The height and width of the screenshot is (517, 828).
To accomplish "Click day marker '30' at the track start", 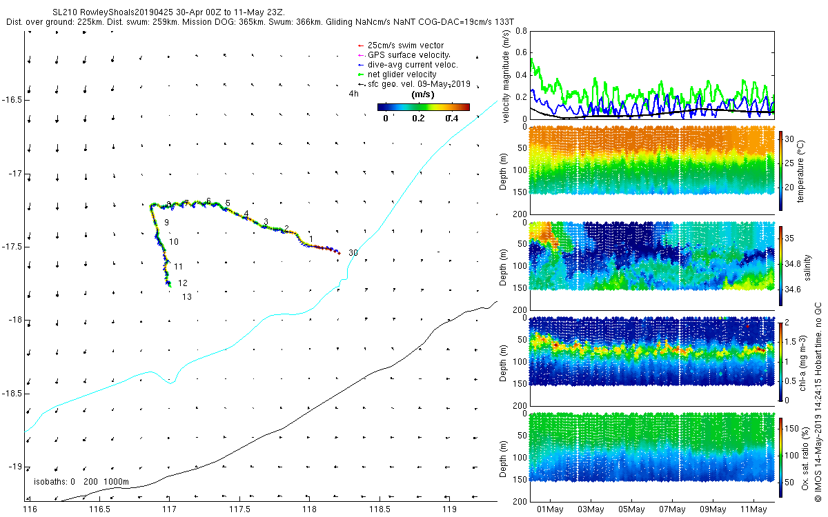I will 353,253.
